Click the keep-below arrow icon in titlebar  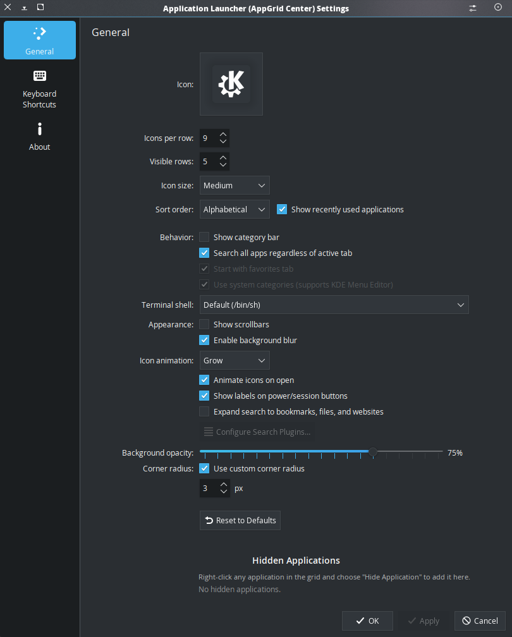pyautogui.click(x=24, y=8)
